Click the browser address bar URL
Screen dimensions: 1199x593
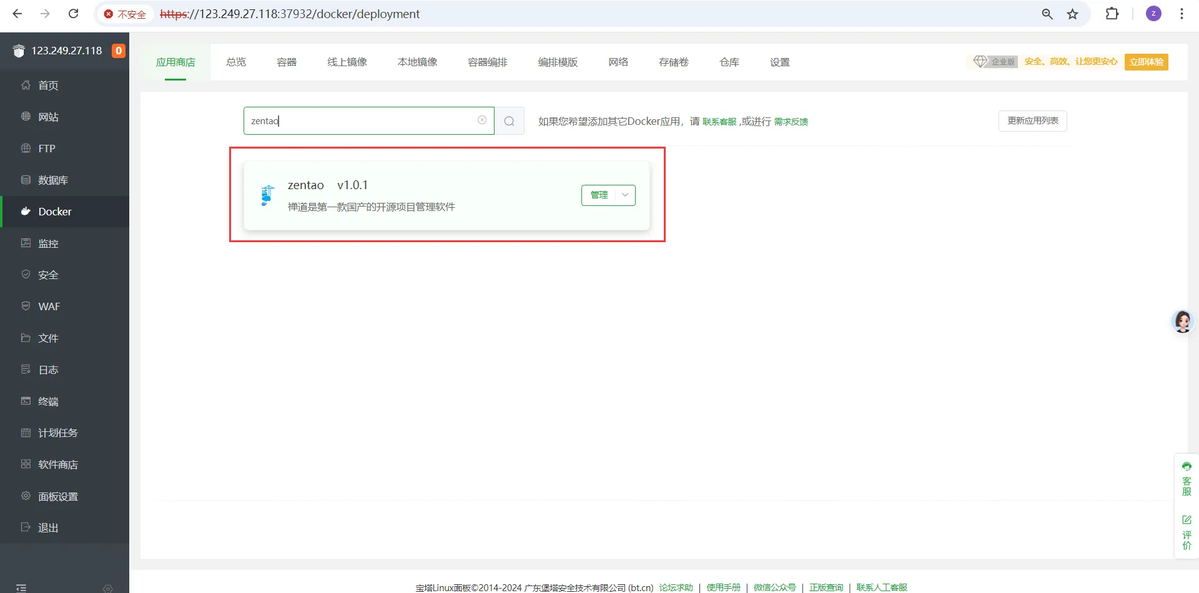(x=290, y=14)
